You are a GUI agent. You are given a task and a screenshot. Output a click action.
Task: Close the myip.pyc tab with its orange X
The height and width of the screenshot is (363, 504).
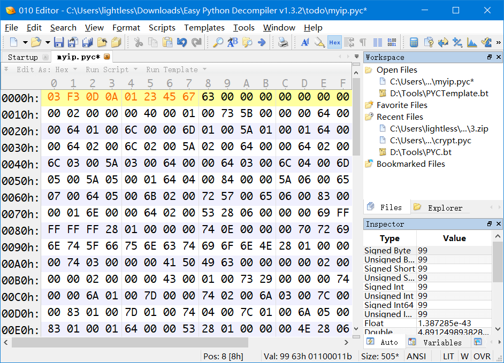click(107, 57)
